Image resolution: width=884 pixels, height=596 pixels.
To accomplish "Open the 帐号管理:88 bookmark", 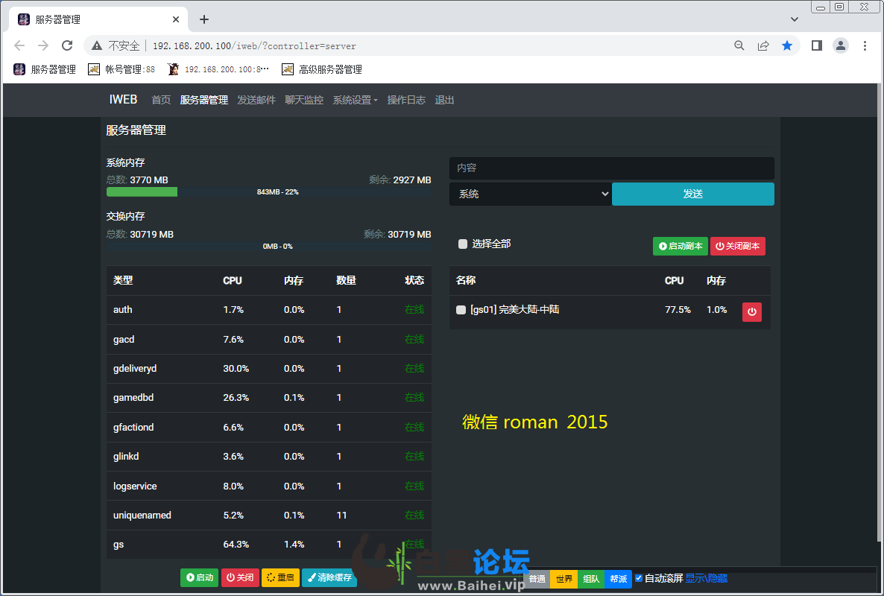I will coord(121,69).
